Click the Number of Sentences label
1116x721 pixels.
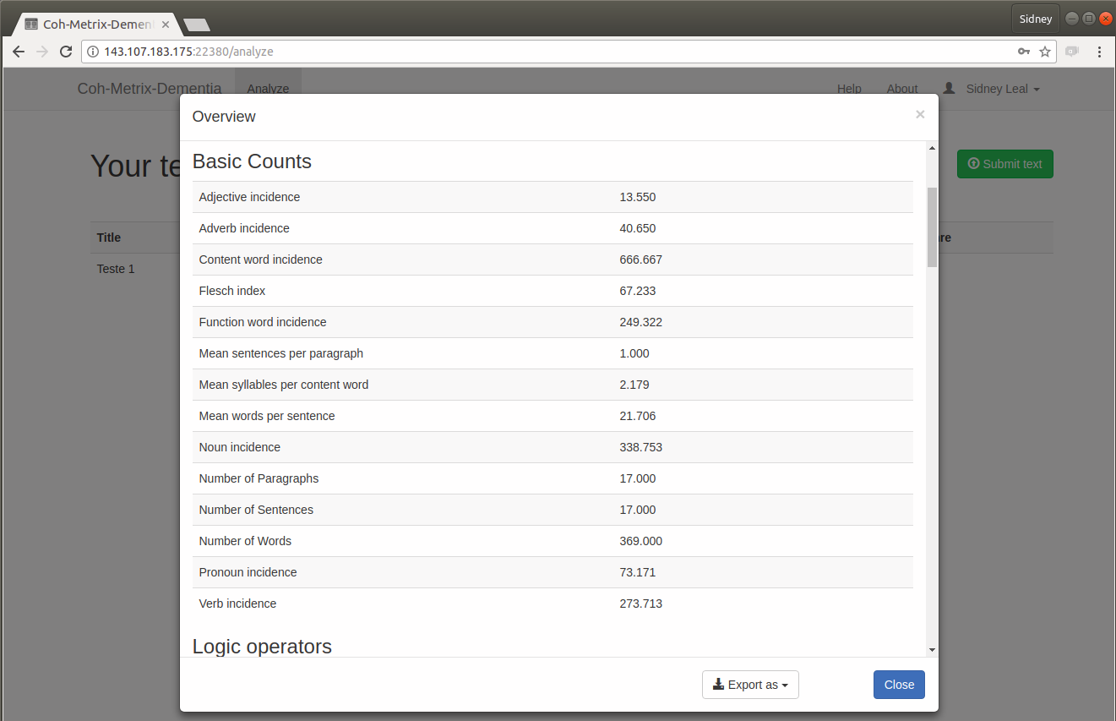[x=256, y=510]
